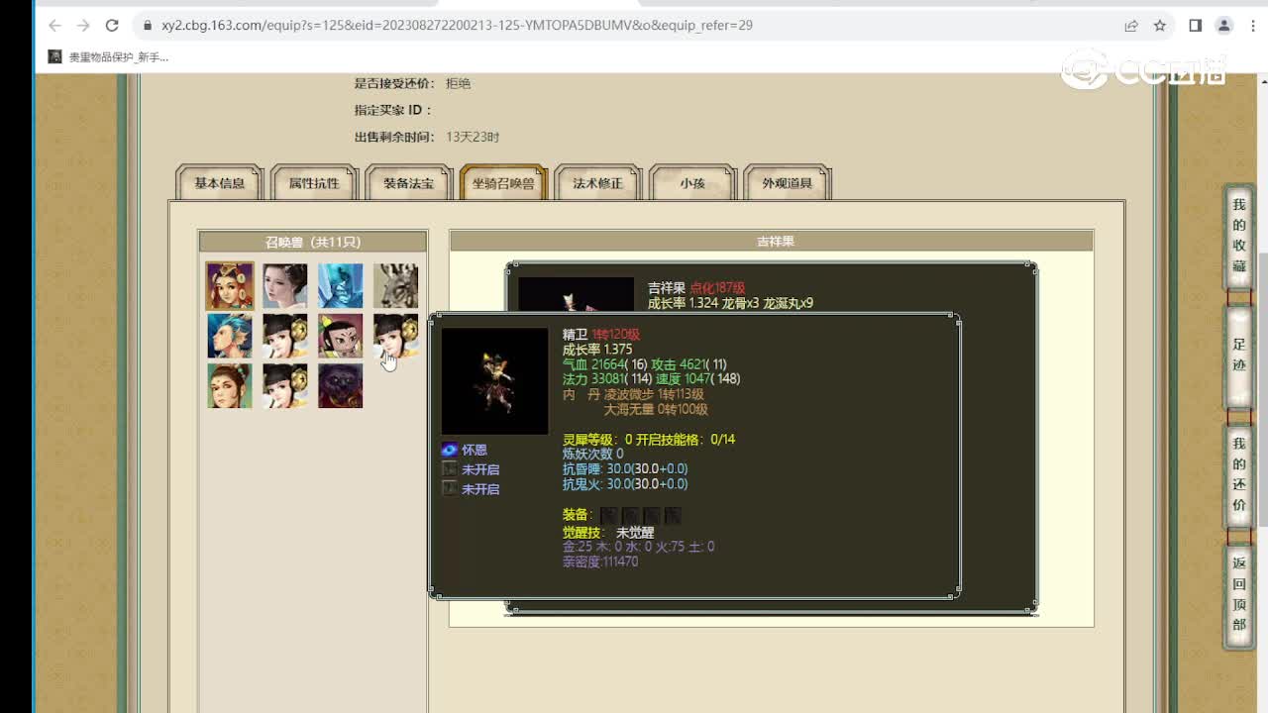Click the 金:25 木:0 five-elements line
The width and height of the screenshot is (1268, 713).
[638, 547]
